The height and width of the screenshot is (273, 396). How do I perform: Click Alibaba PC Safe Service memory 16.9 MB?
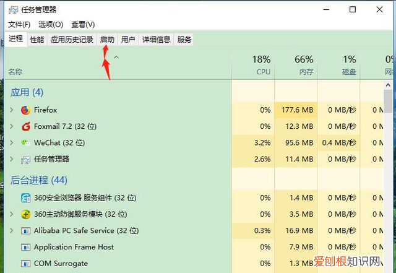click(x=299, y=230)
